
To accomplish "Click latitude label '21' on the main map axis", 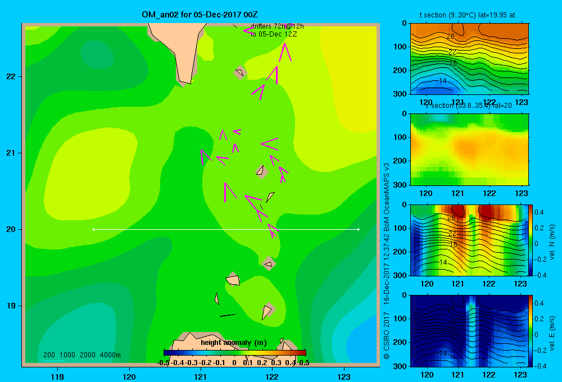I will click(x=11, y=153).
